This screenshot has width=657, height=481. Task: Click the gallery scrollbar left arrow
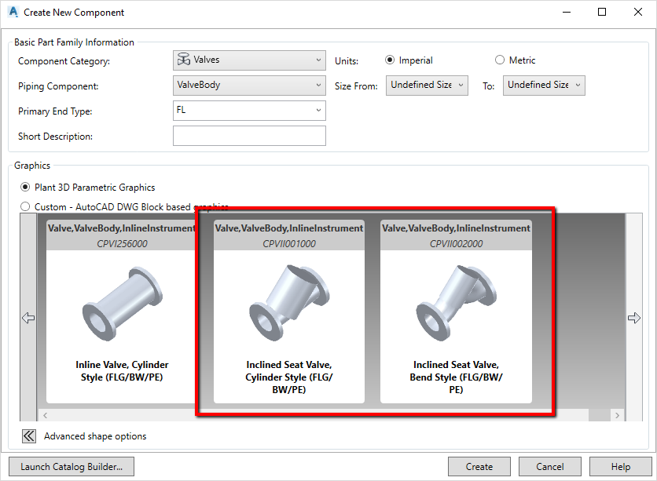[x=46, y=415]
